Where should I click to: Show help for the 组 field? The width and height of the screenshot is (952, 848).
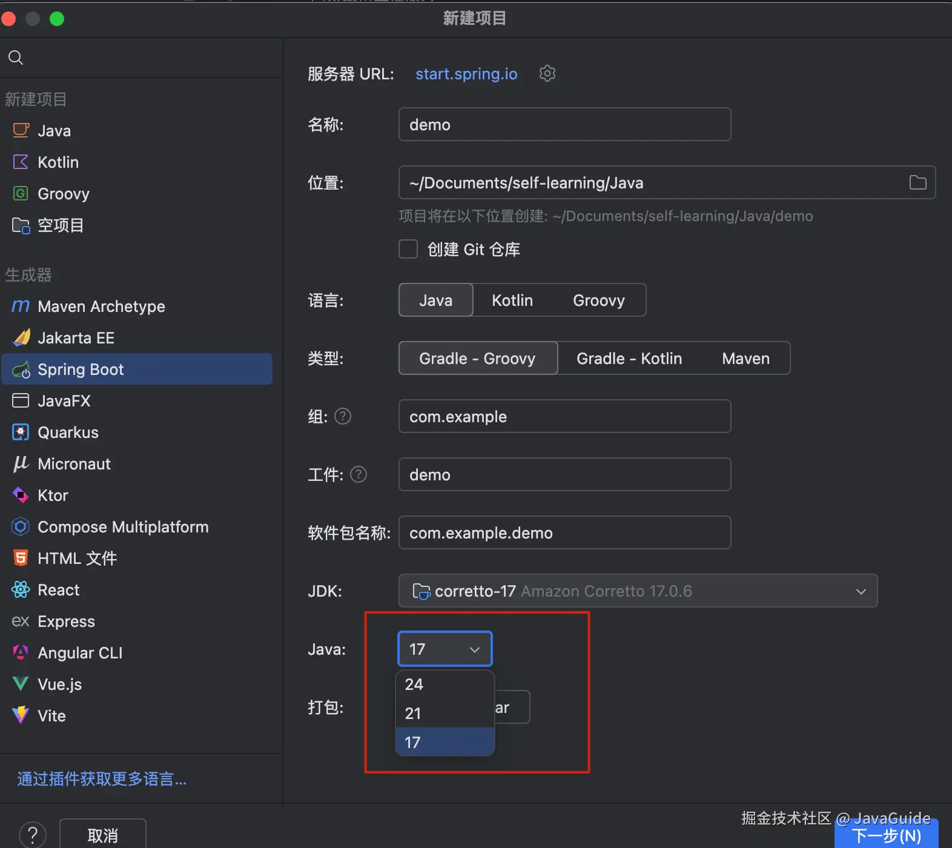click(x=343, y=416)
